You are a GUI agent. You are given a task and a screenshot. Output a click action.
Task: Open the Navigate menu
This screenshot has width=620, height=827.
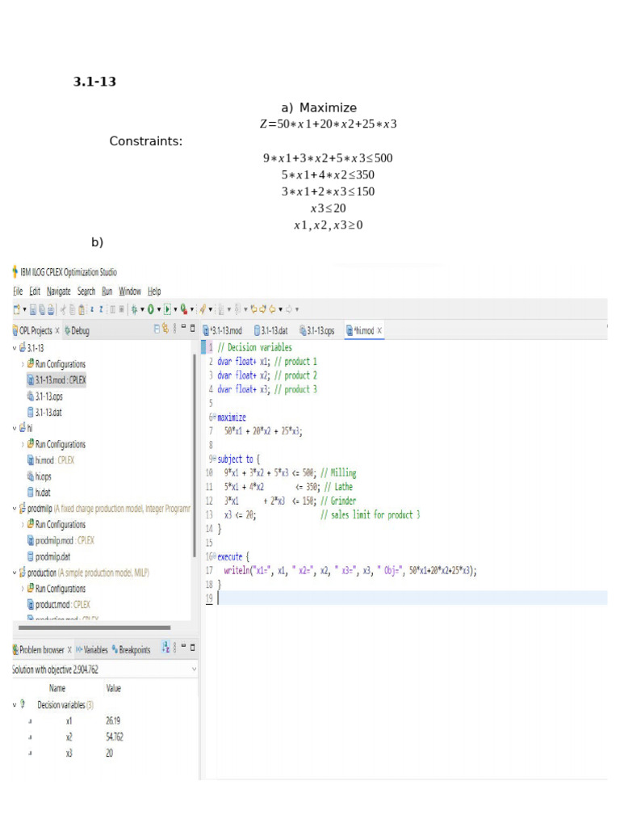(x=58, y=291)
